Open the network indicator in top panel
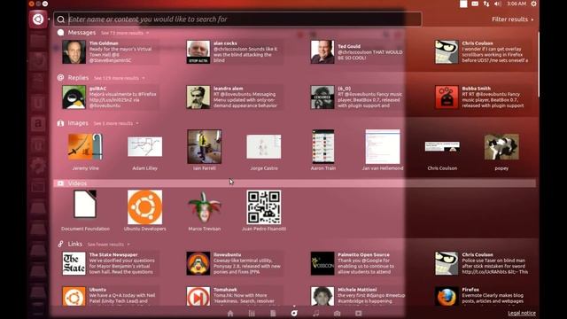The width and height of the screenshot is (567, 319). point(486,4)
